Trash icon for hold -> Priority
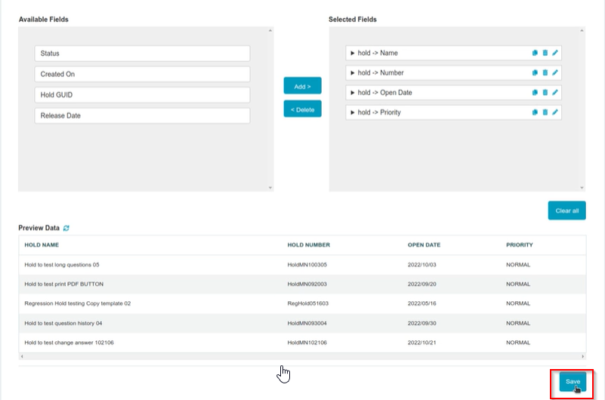 545,112
